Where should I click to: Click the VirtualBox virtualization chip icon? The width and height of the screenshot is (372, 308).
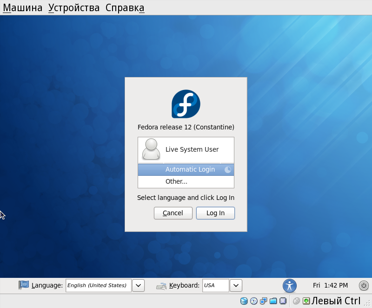click(283, 301)
